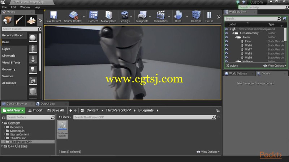This screenshot has width=289, height=162.
Task: Open World Outliner View Options dropdown
Action: pyautogui.click(x=275, y=66)
